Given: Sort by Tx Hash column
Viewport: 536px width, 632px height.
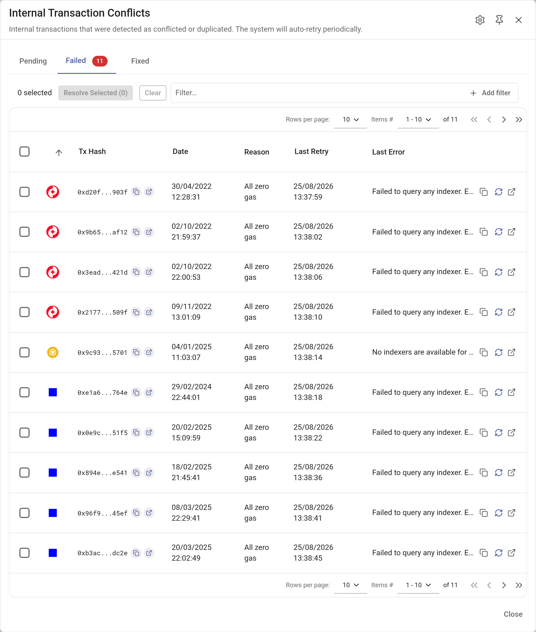Looking at the screenshot, I should point(92,152).
